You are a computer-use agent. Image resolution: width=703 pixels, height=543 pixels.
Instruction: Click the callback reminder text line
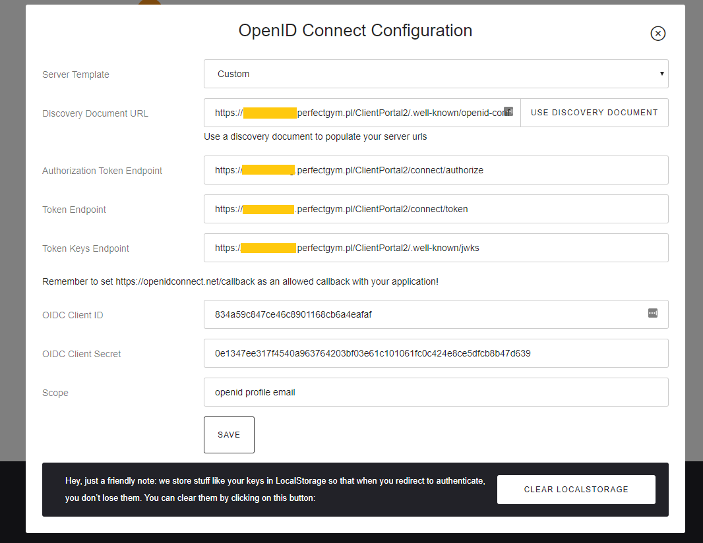240,281
